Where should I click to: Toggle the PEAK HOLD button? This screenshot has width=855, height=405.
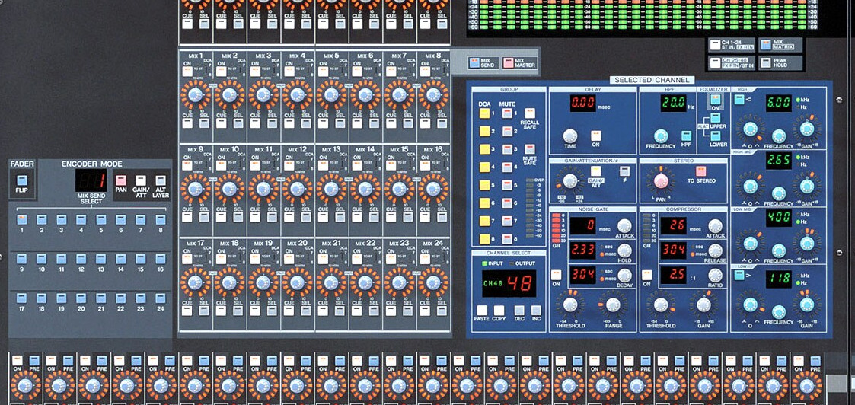pos(766,62)
